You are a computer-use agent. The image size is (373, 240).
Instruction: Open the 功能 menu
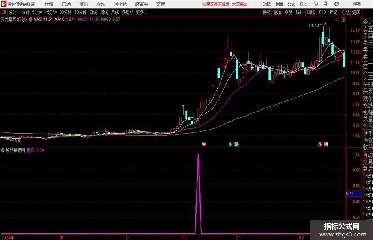(x=267, y=4)
